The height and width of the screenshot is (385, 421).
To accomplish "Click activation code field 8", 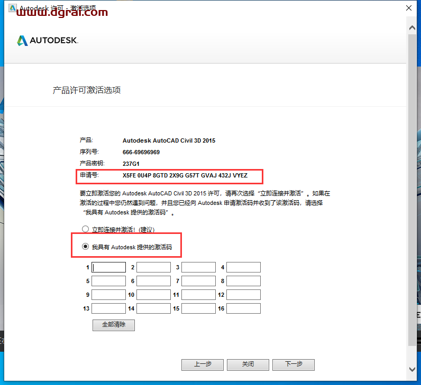I will pyautogui.click(x=243, y=281).
